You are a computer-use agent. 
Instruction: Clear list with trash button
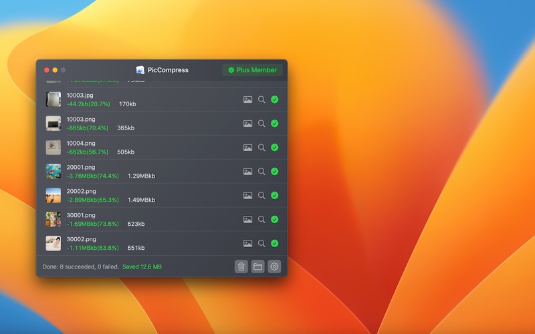click(241, 267)
